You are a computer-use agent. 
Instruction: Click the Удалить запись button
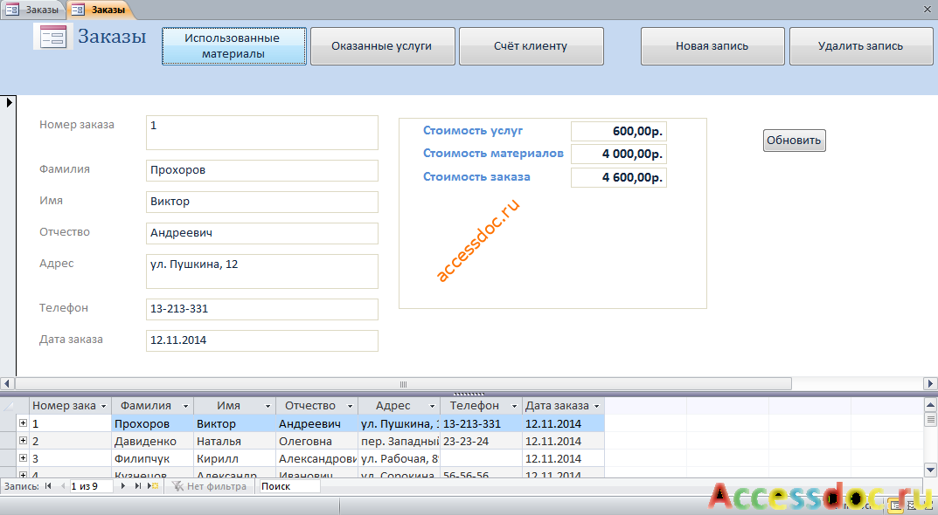[x=861, y=46]
